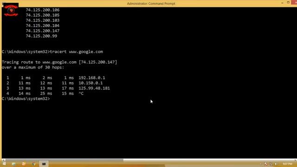Click the ^C text on hop 4
This screenshot has height=167, width=297.
point(81,93)
